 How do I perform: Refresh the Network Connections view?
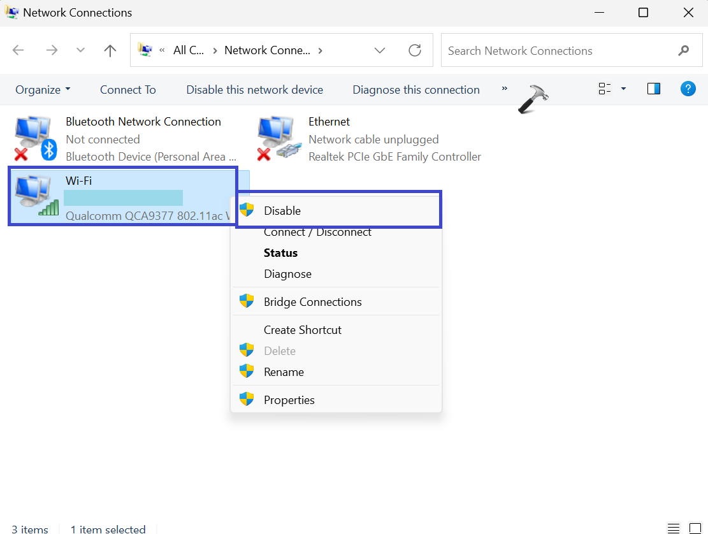(x=415, y=51)
